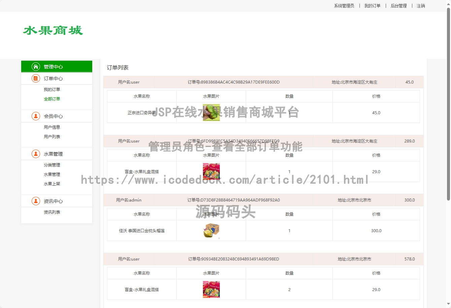Click order total 300.0 in header row
This screenshot has height=308, width=451.
pyautogui.click(x=410, y=200)
